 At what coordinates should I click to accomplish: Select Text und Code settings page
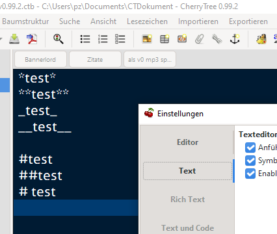click(x=187, y=228)
